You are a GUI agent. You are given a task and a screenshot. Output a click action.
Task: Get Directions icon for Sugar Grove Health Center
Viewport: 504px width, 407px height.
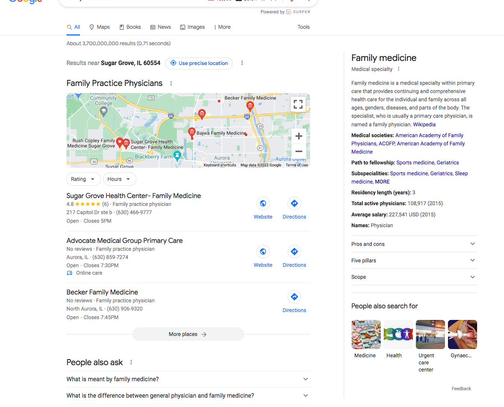(294, 203)
